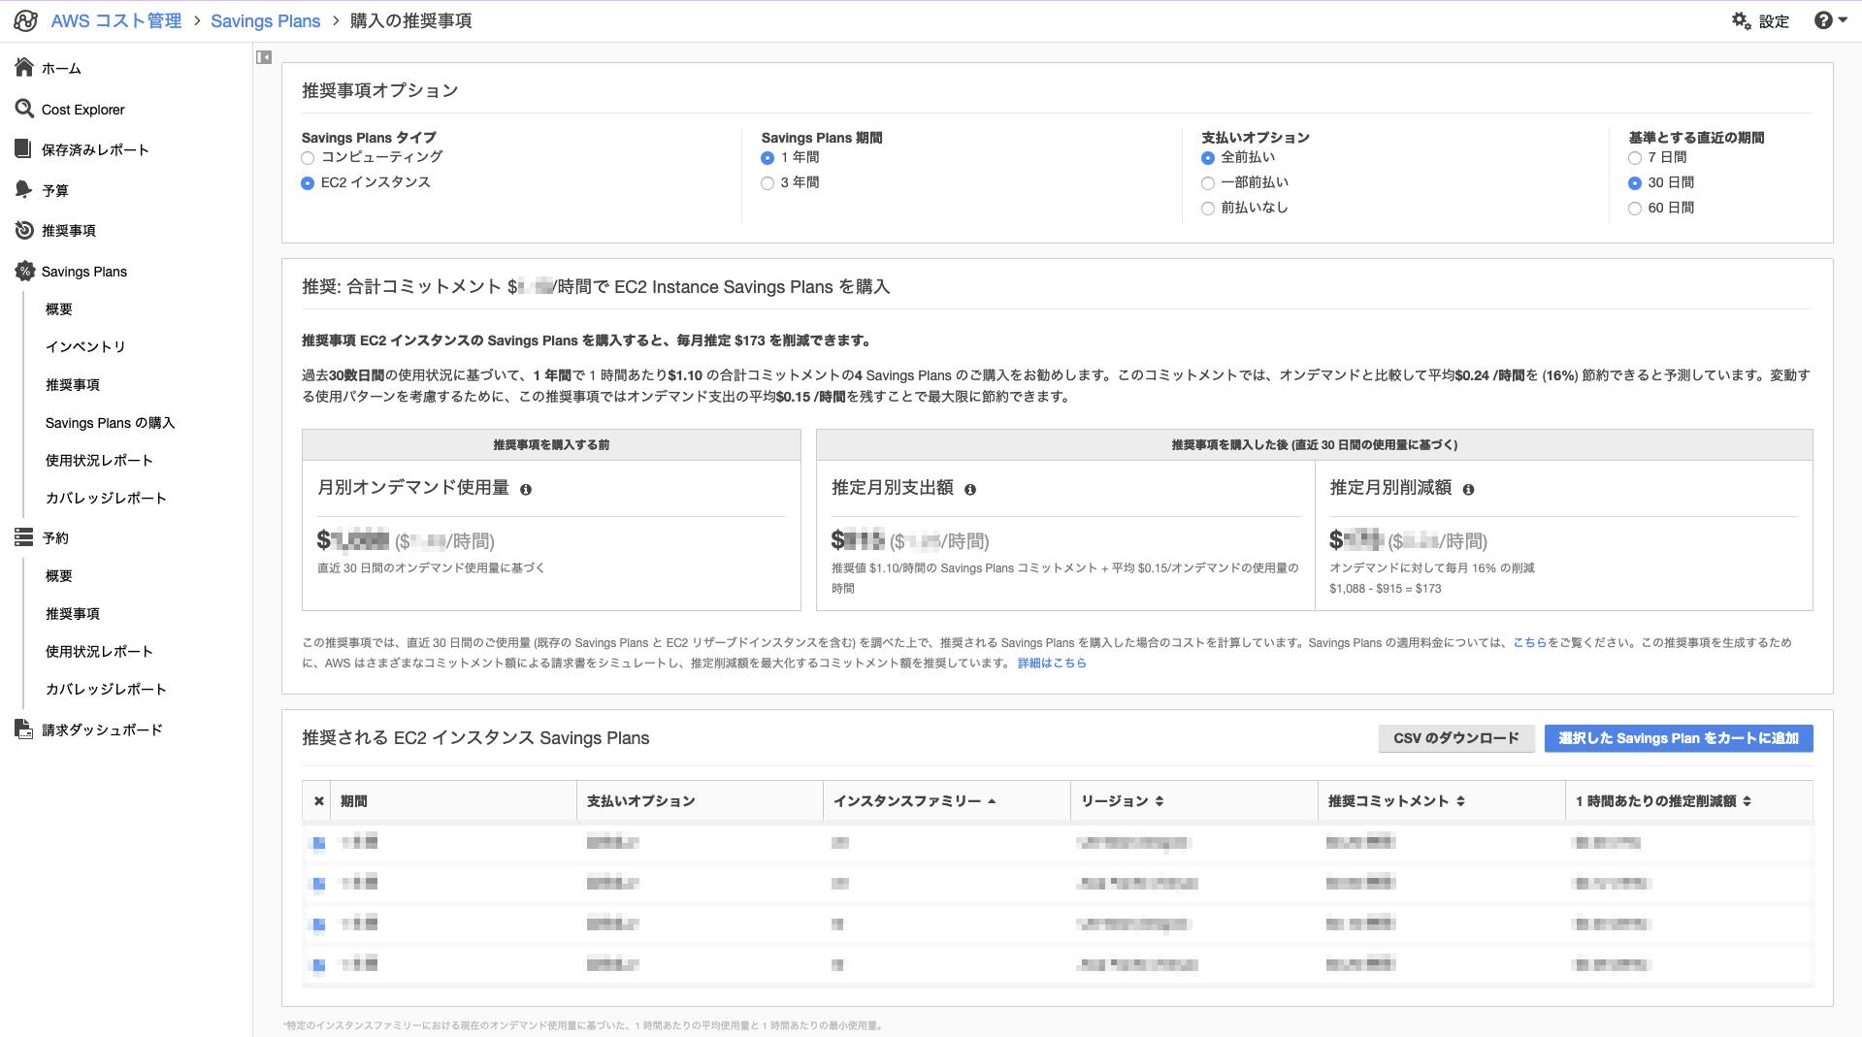1862x1037 pixels.
Task: Open カバレッジレポート under Savings Plans
Action: point(106,499)
